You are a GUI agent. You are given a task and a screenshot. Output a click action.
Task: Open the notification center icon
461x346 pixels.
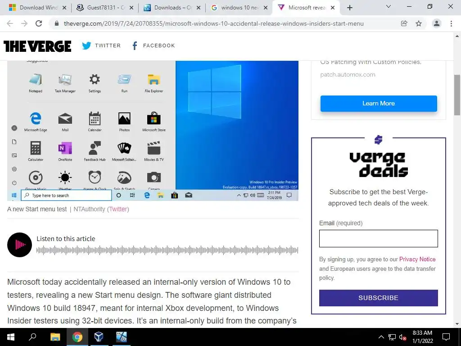(x=446, y=337)
